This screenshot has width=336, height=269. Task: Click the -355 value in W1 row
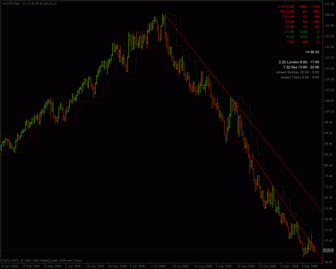316,12
